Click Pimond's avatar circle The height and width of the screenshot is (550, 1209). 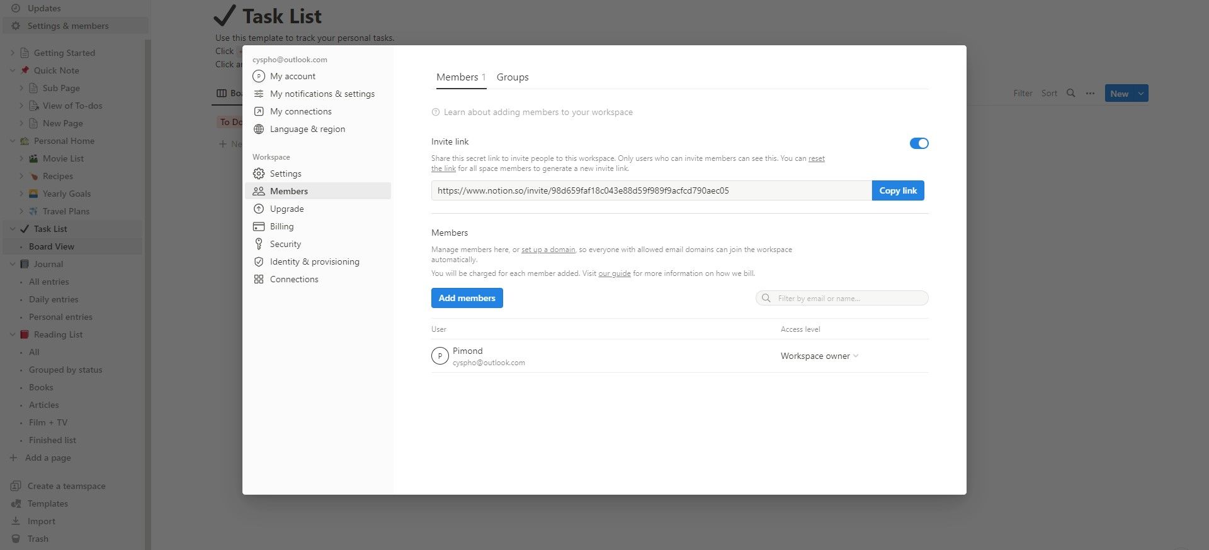pyautogui.click(x=440, y=356)
